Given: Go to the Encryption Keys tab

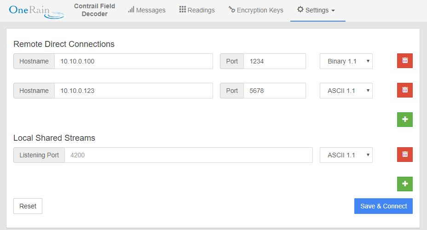Looking at the screenshot, I should (256, 10).
